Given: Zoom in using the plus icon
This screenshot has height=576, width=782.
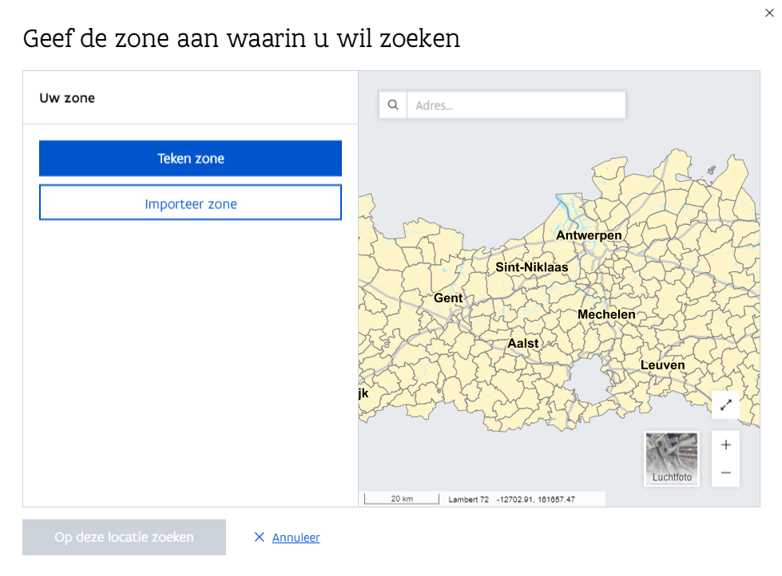Looking at the screenshot, I should coord(725,444).
